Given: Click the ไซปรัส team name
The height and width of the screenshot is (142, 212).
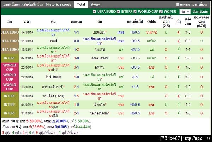Looking at the screenshot, I should click(x=100, y=49).
